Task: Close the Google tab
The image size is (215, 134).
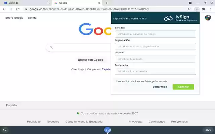Action: (x=99, y=3)
